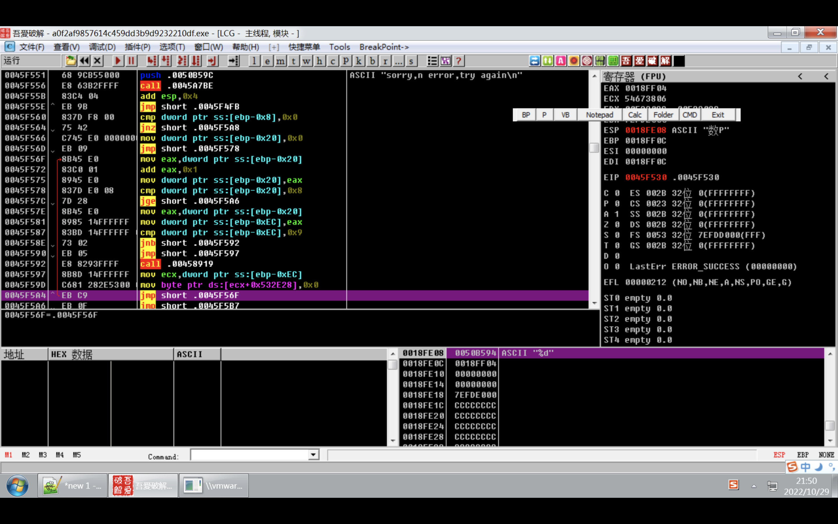Close the debugged program with X icon
The height and width of the screenshot is (524, 838).
tap(98, 61)
